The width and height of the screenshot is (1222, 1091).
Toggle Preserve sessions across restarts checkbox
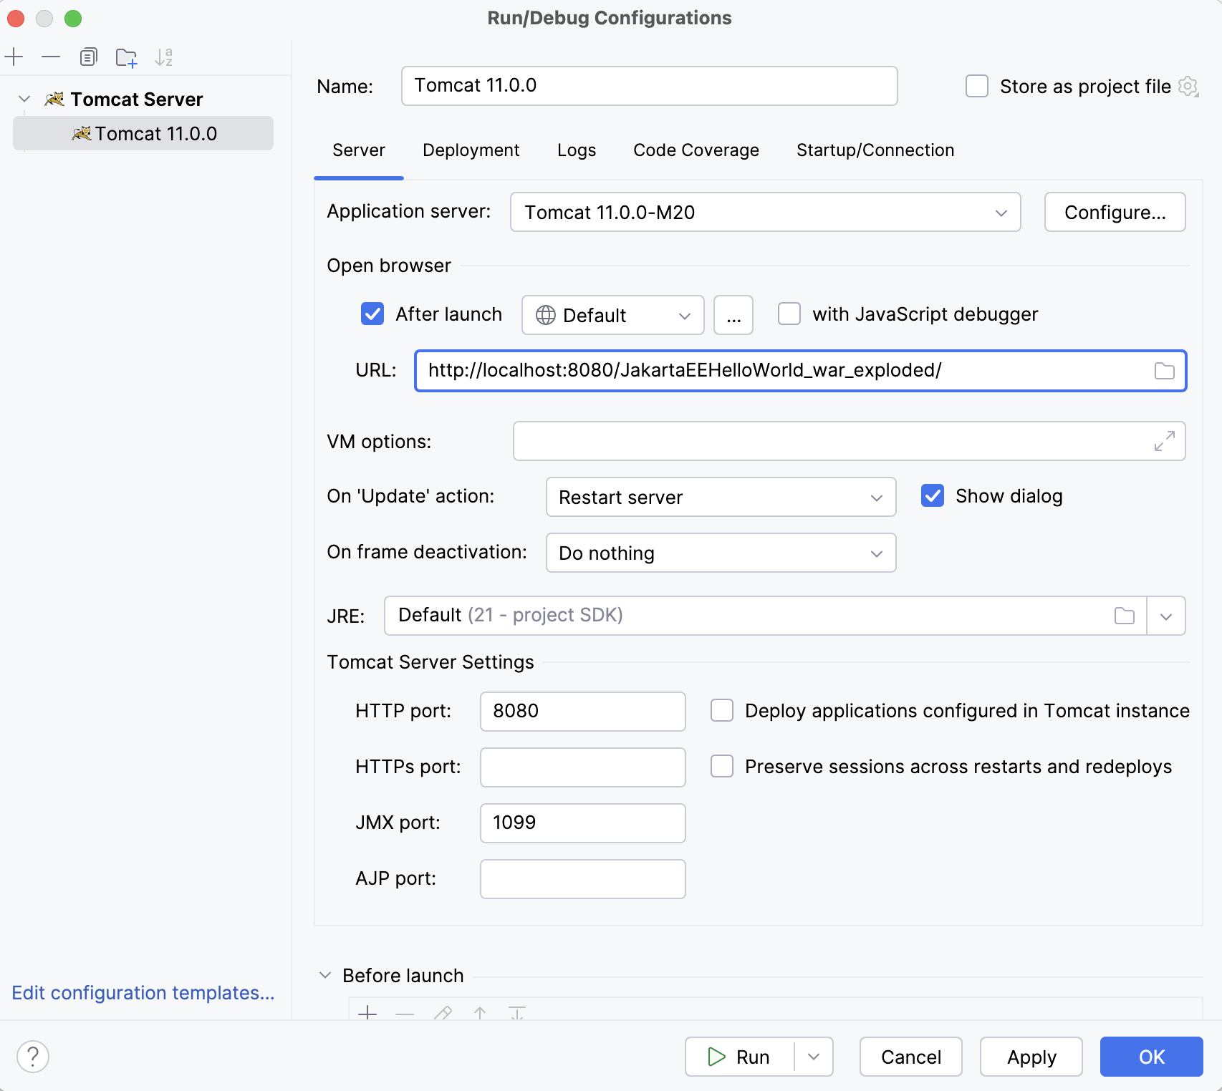tap(722, 767)
